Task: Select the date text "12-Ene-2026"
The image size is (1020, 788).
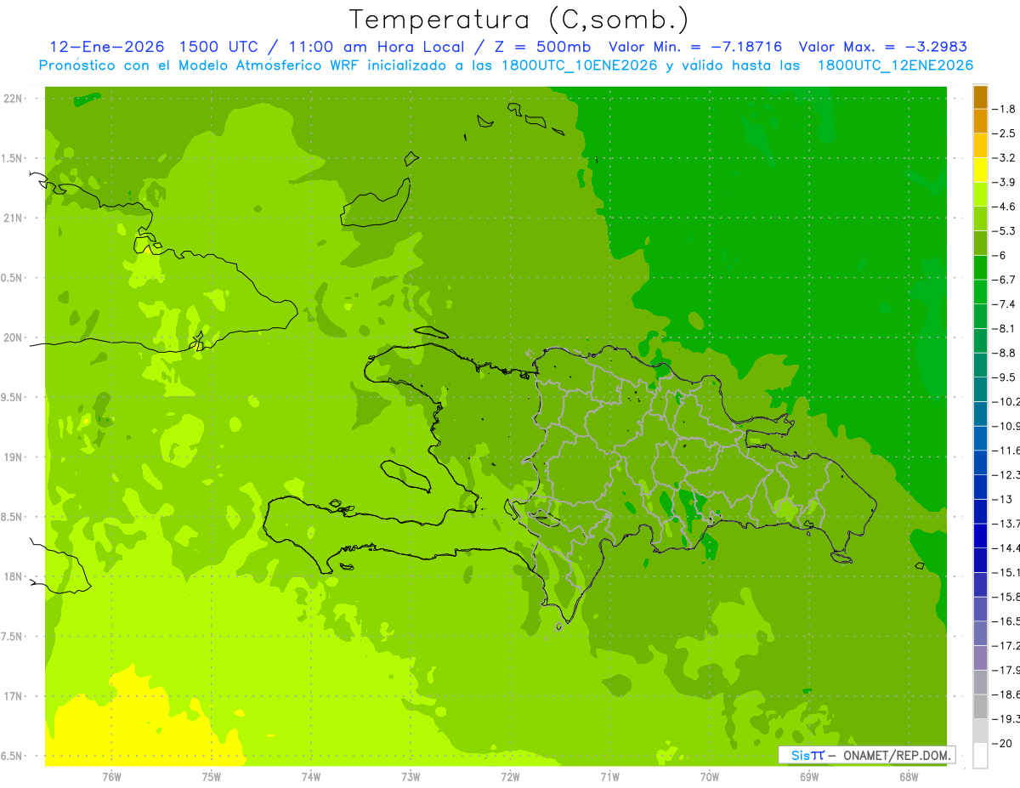Action: [106, 47]
